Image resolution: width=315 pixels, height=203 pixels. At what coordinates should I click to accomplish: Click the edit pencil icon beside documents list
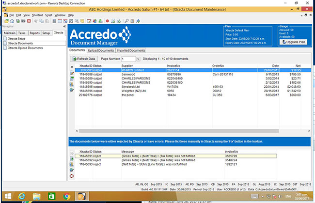click(x=72, y=73)
